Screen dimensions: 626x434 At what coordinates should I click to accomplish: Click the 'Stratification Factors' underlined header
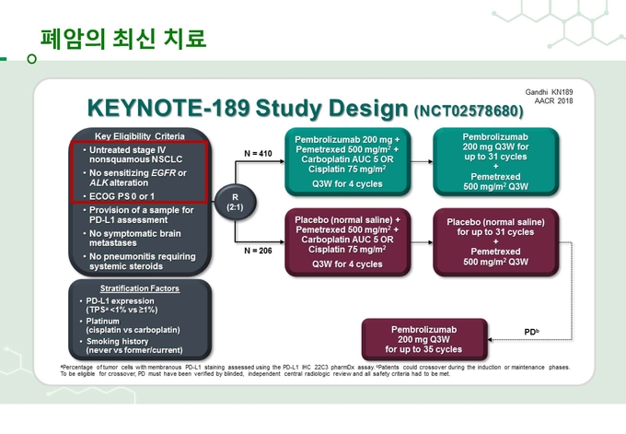point(140,288)
